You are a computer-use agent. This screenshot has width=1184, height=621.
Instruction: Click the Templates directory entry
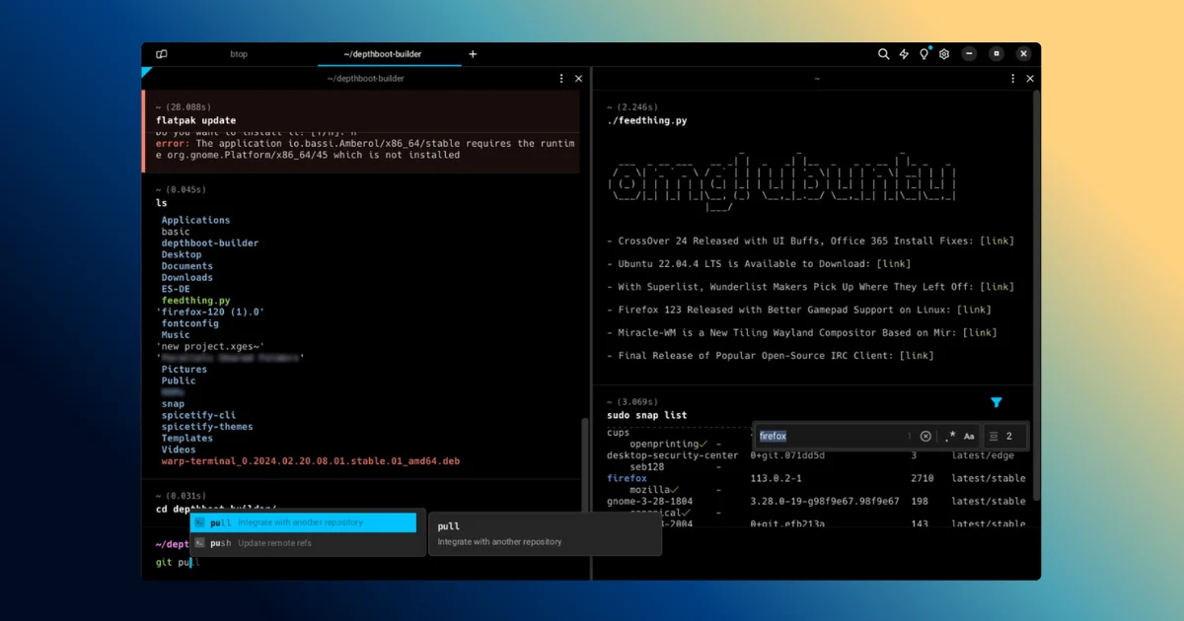tap(186, 439)
